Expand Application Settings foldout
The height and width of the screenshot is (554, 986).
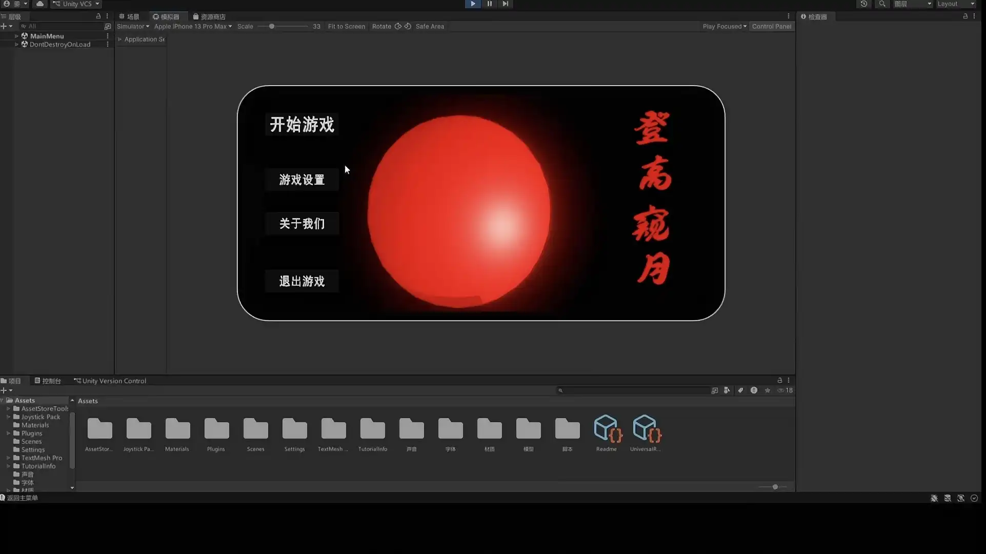pyautogui.click(x=120, y=39)
